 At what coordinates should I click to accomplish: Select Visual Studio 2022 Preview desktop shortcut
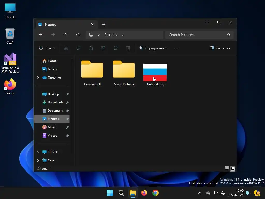pyautogui.click(x=10, y=63)
